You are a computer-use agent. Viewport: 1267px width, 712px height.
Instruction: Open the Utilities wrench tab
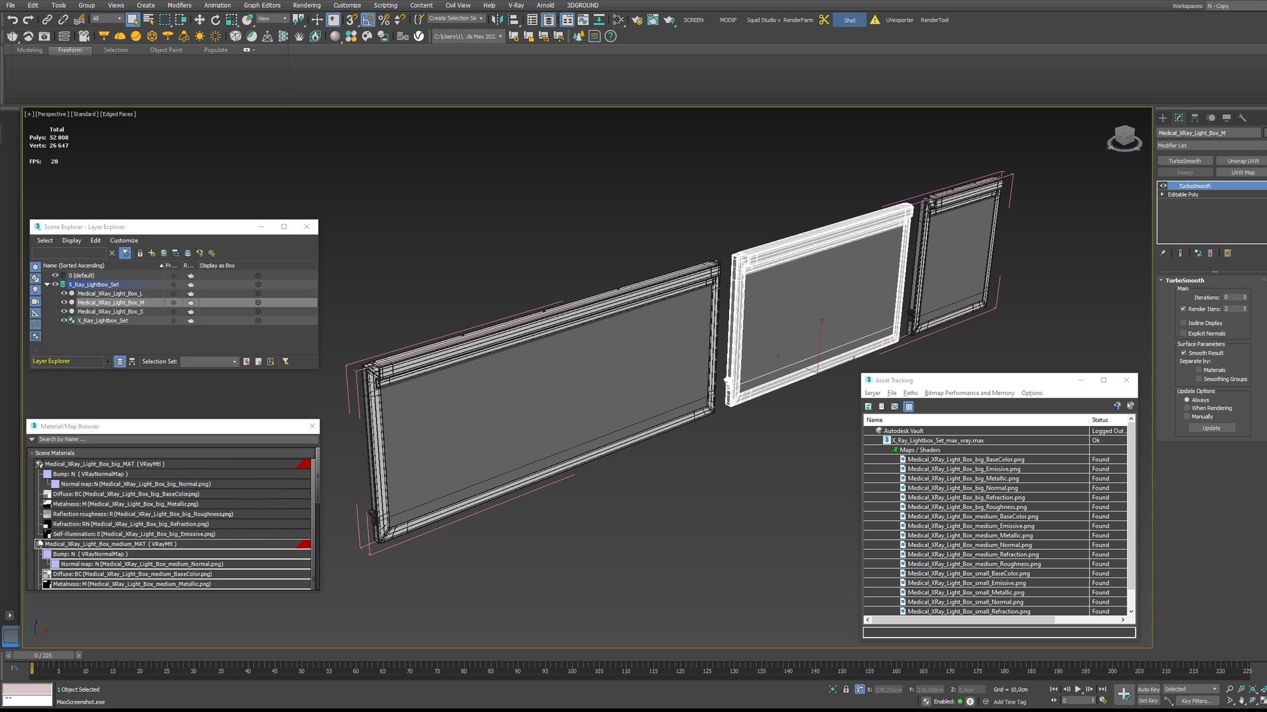[x=1243, y=118]
